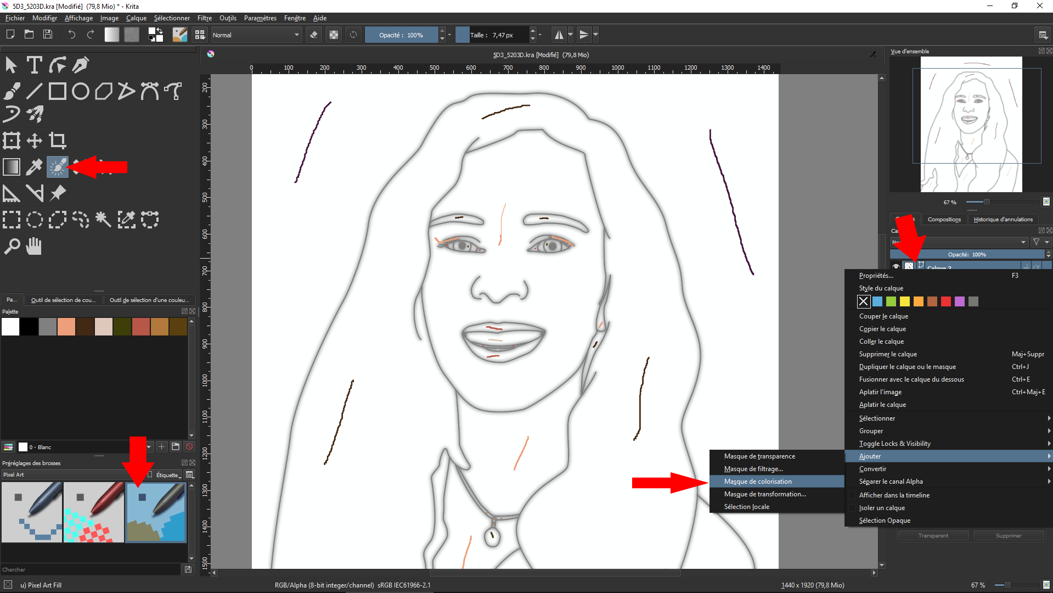Viewport: 1053px width, 593px height.
Task: Tick Afficher dans la timeline checkbox
Action: 852,495
